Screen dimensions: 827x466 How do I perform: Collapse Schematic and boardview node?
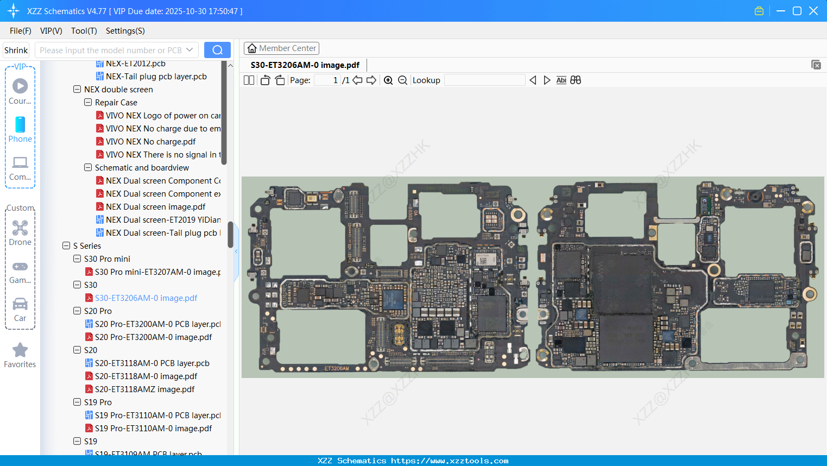click(x=88, y=167)
